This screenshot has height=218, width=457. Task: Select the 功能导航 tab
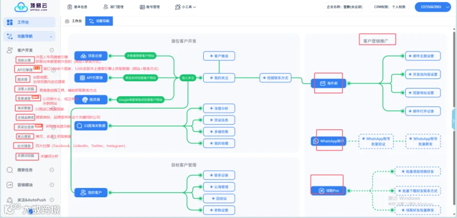(x=99, y=21)
